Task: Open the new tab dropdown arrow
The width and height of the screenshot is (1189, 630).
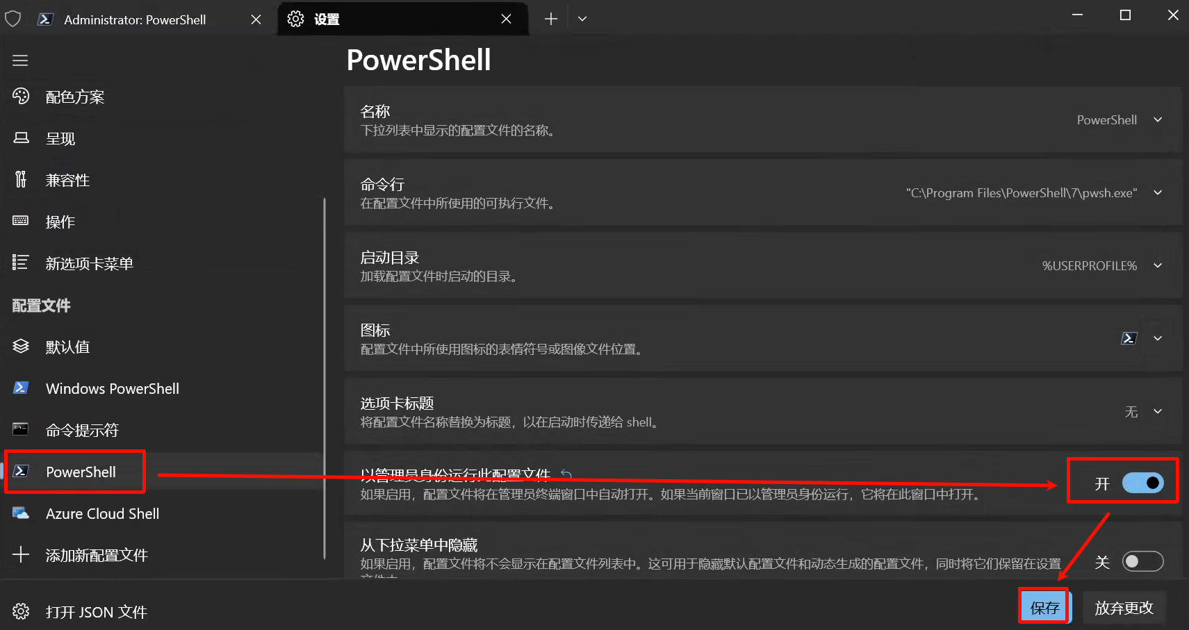Action: 582,19
